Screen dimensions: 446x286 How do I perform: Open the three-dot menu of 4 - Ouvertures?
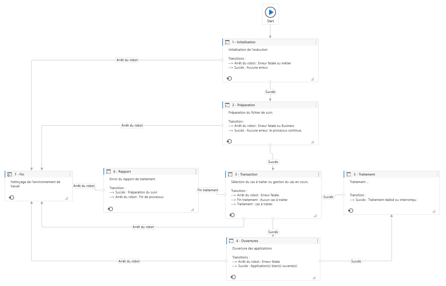317,241
